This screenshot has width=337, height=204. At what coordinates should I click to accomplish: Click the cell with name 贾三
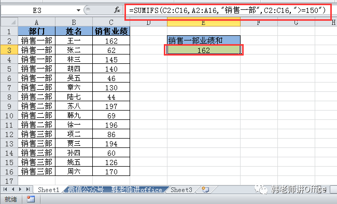pos(74,144)
